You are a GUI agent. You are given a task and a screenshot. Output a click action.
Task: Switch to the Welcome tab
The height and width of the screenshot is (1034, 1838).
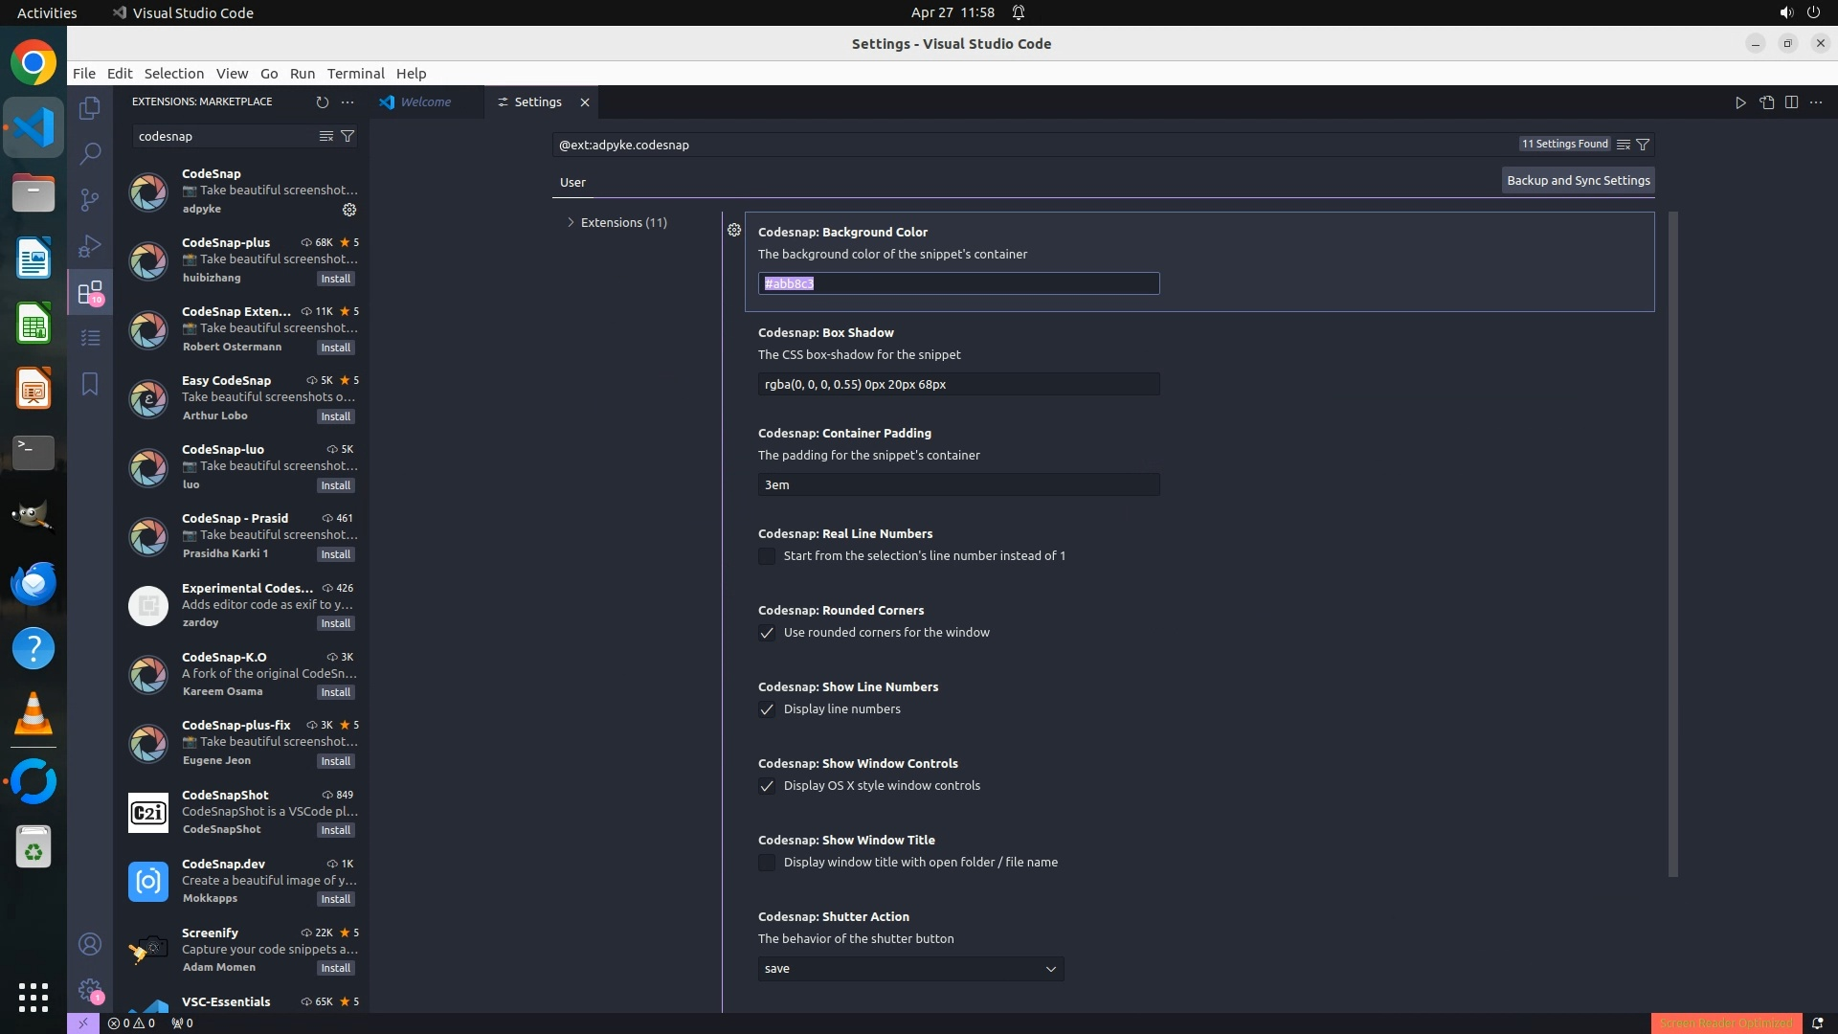pos(425,102)
